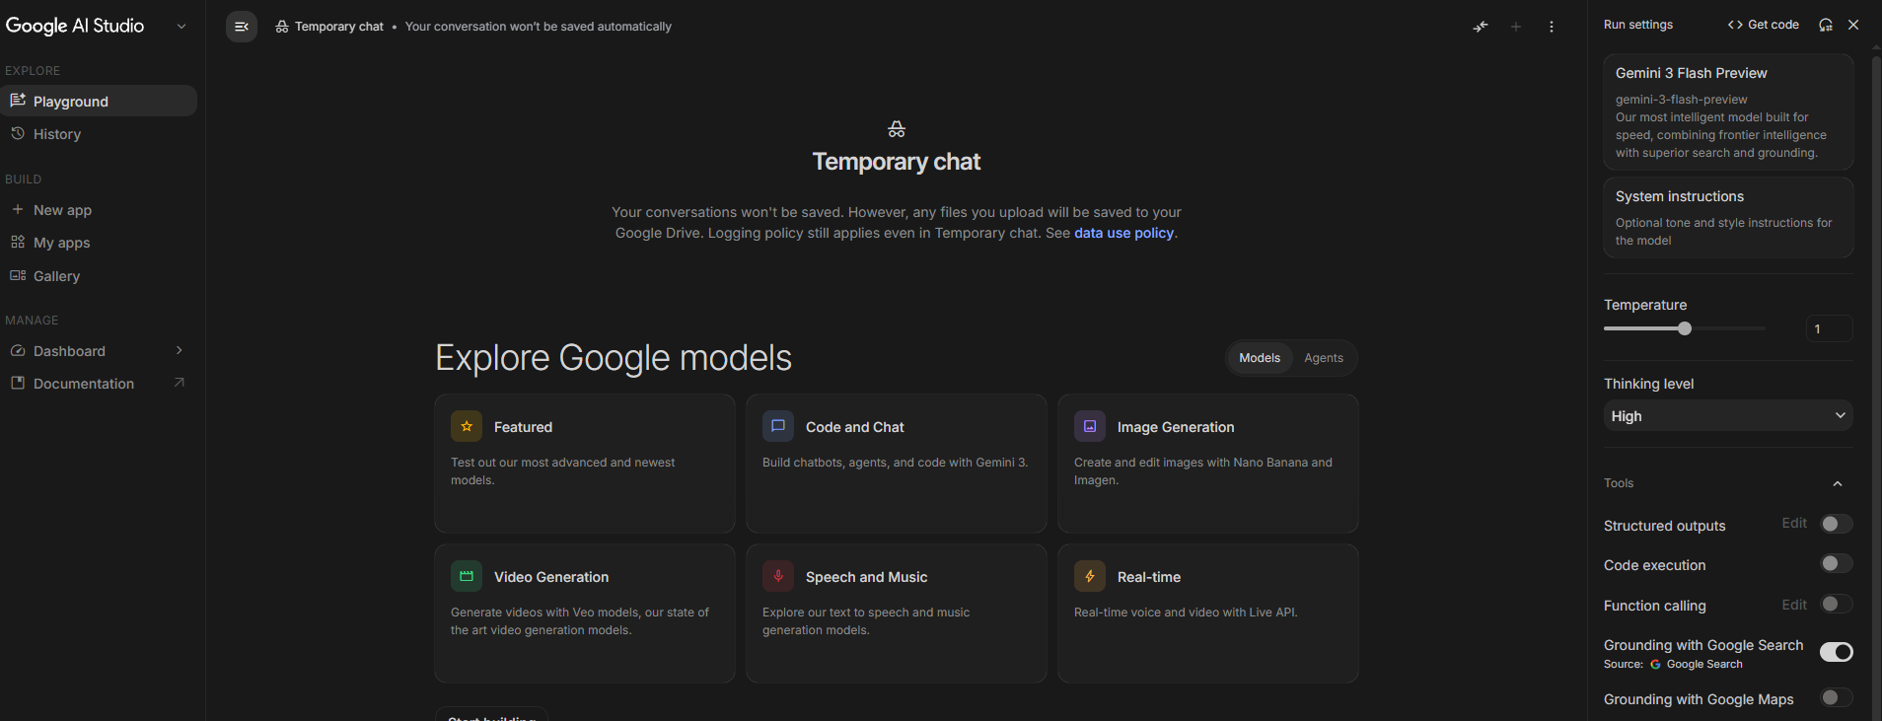Open the Code and Chat card title
Screen dimensions: 1882x721
point(854,427)
